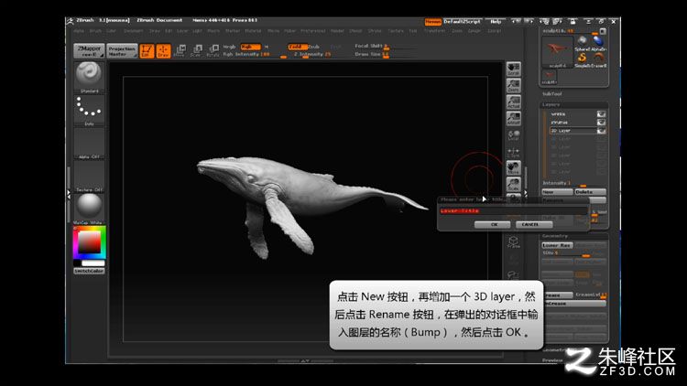Viewport: 687px width, 386px height.
Task: Click the SwitchColor button
Action: tap(89, 272)
